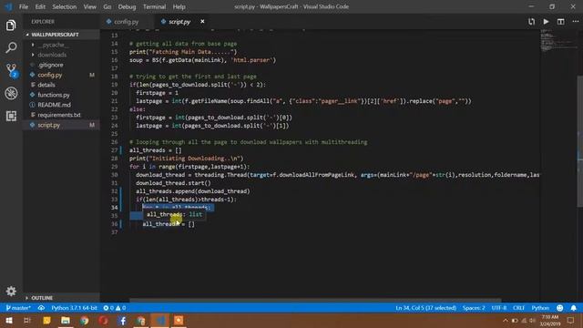
Task: Click the taskbar clock showing 7:10 AM
Action: coord(550,321)
